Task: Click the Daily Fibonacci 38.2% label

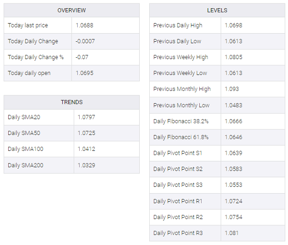Action: [x=181, y=122]
